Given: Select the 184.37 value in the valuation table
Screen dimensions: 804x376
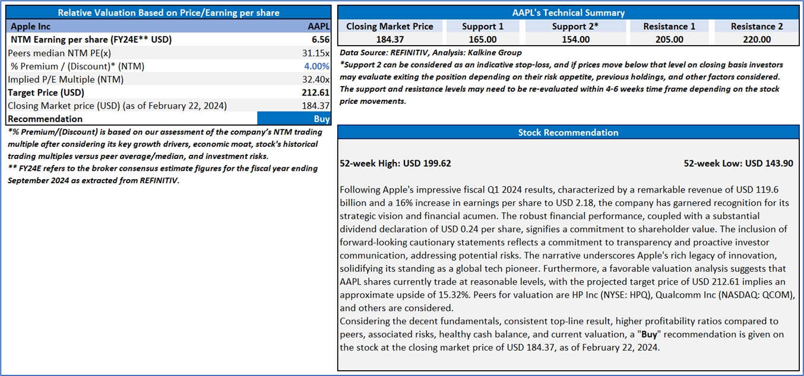Looking at the screenshot, I should pos(315,106).
